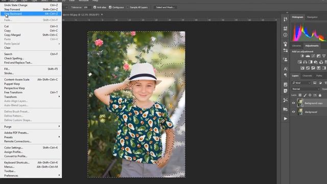The image size is (327, 184).
Task: Choose Step Forward
Action: coord(31,9)
